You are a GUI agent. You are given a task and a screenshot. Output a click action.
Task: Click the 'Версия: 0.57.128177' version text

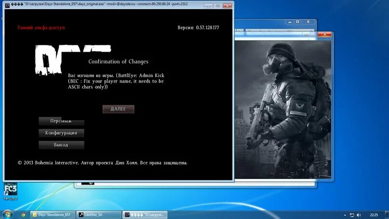(198, 27)
